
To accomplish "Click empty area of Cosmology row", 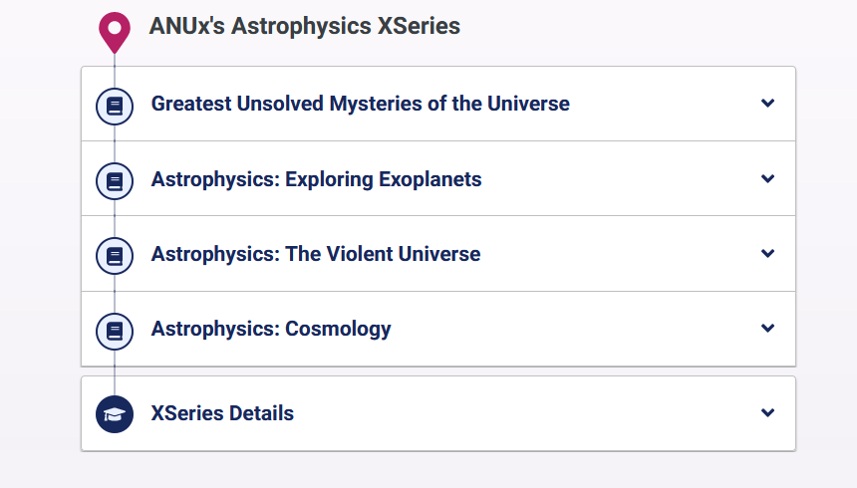I will pyautogui.click(x=578, y=329).
